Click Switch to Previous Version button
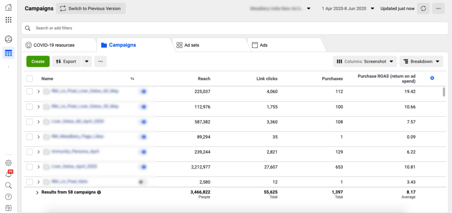The width and height of the screenshot is (452, 213). coord(91,9)
